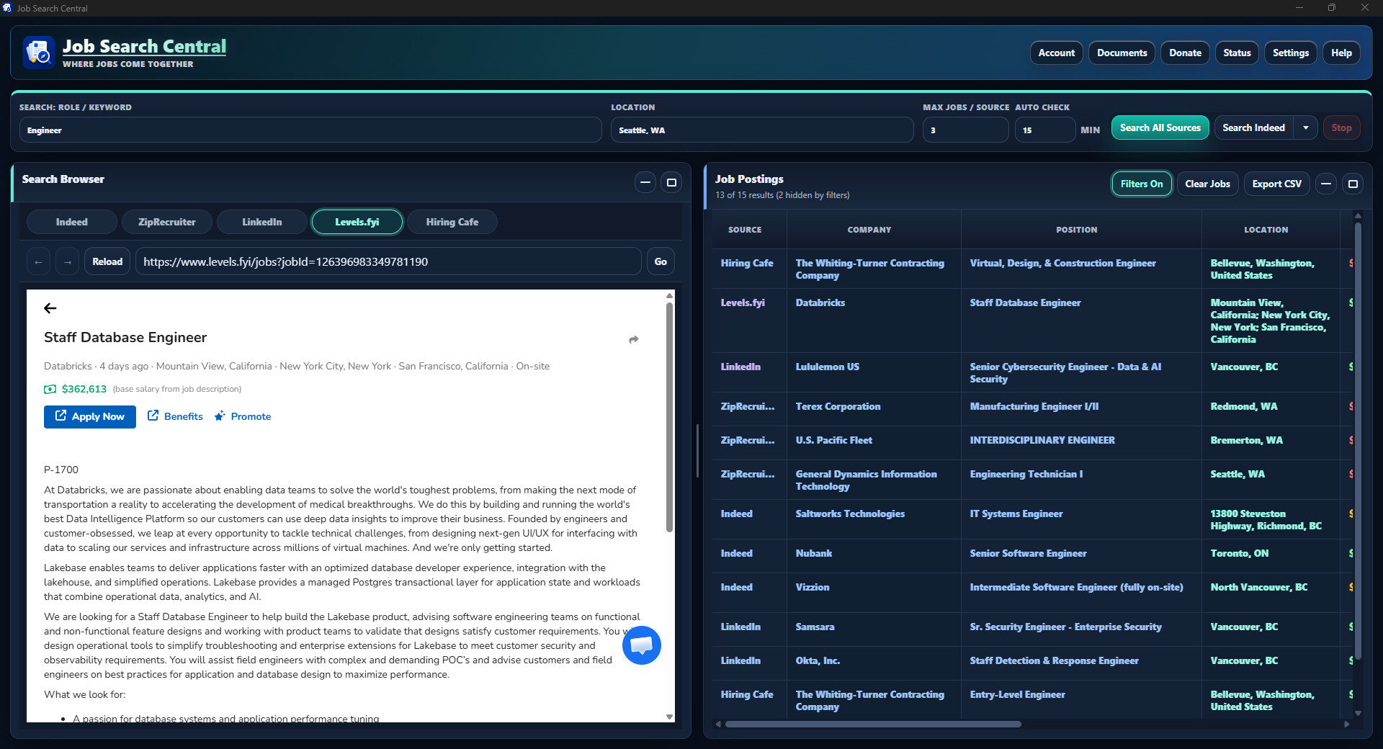Image resolution: width=1383 pixels, height=749 pixels.
Task: Click the web page vertical scrollbar
Action: [669, 418]
